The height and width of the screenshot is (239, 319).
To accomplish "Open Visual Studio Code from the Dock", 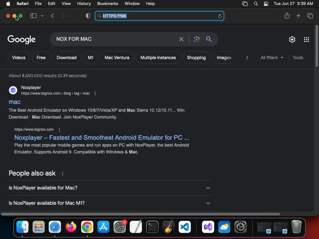I will pyautogui.click(x=185, y=227).
